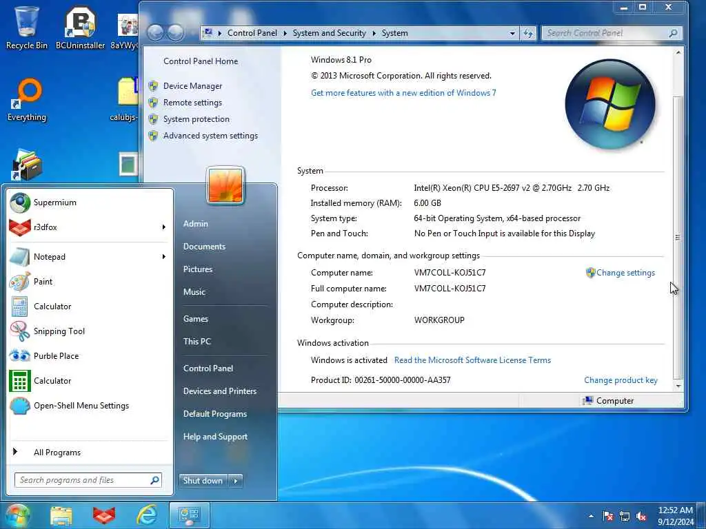This screenshot has height=529, width=706.
Task: Select System and Security breadcrumb
Action: (329, 33)
